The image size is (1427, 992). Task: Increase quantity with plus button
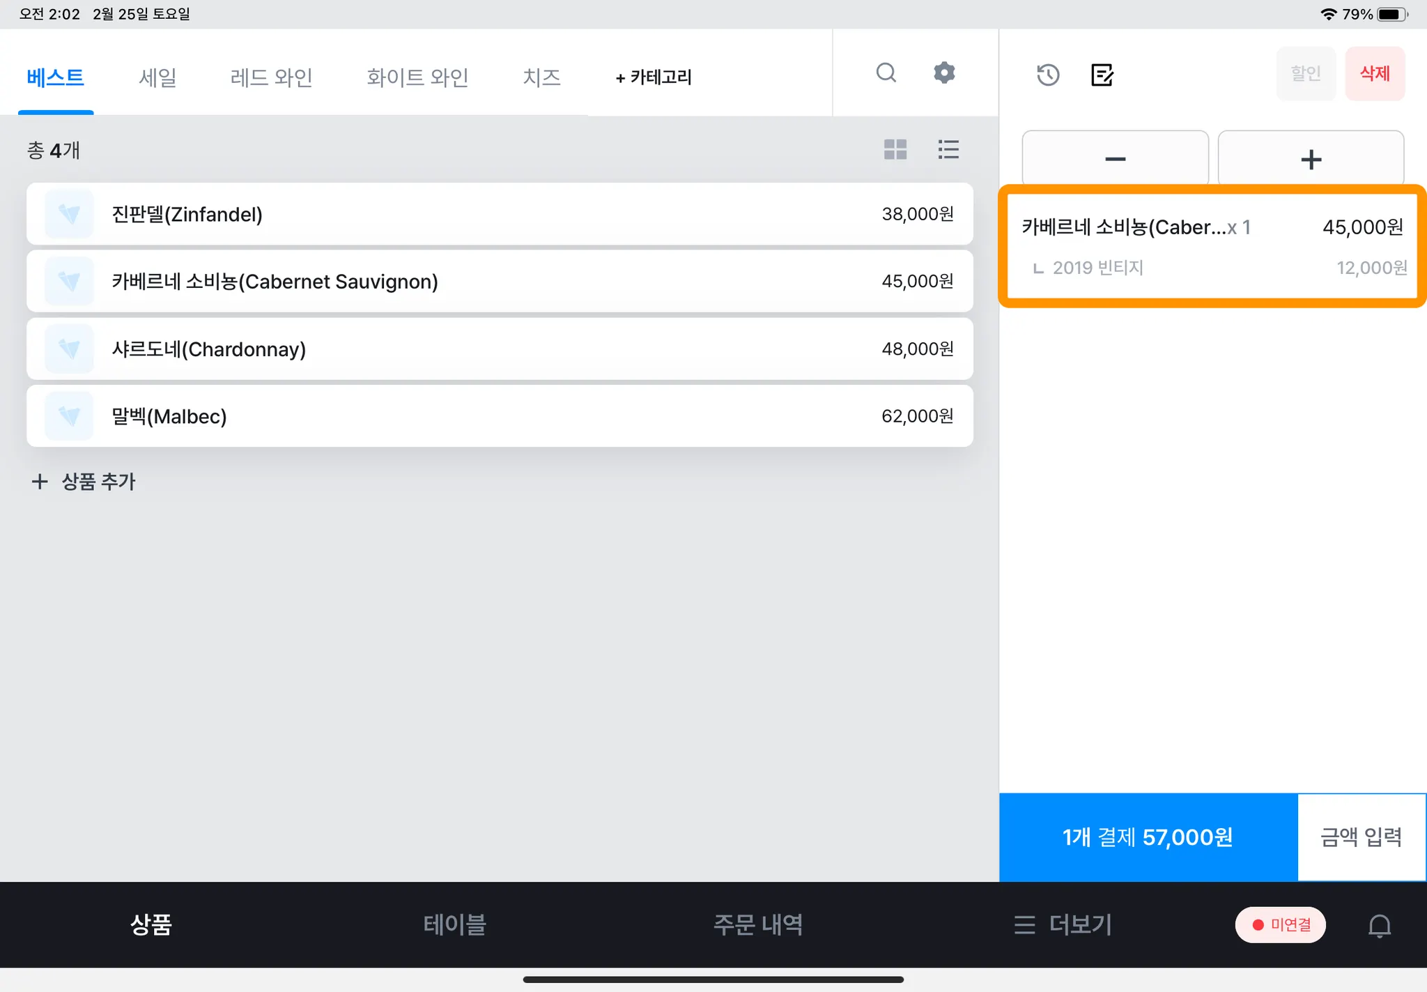click(1311, 159)
